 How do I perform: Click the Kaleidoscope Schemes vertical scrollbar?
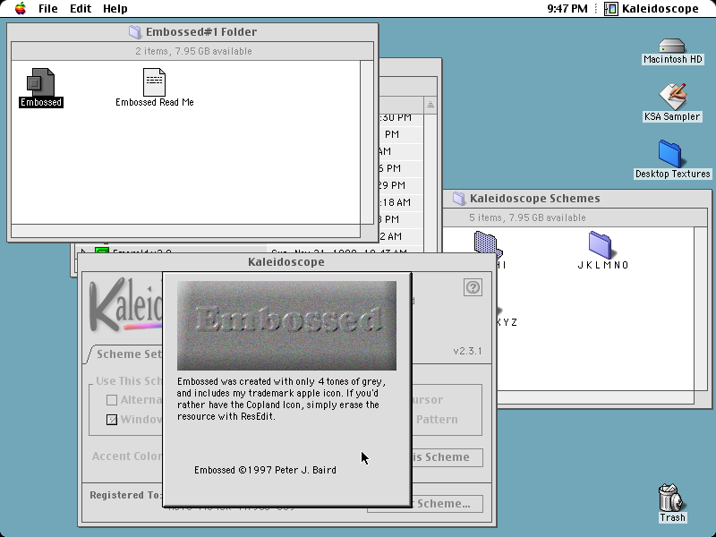(x=701, y=310)
